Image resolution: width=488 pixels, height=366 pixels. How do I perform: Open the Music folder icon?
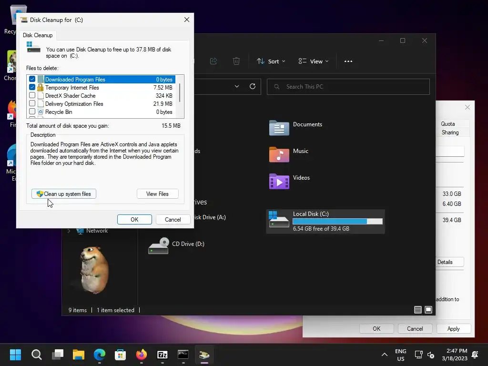pyautogui.click(x=279, y=154)
